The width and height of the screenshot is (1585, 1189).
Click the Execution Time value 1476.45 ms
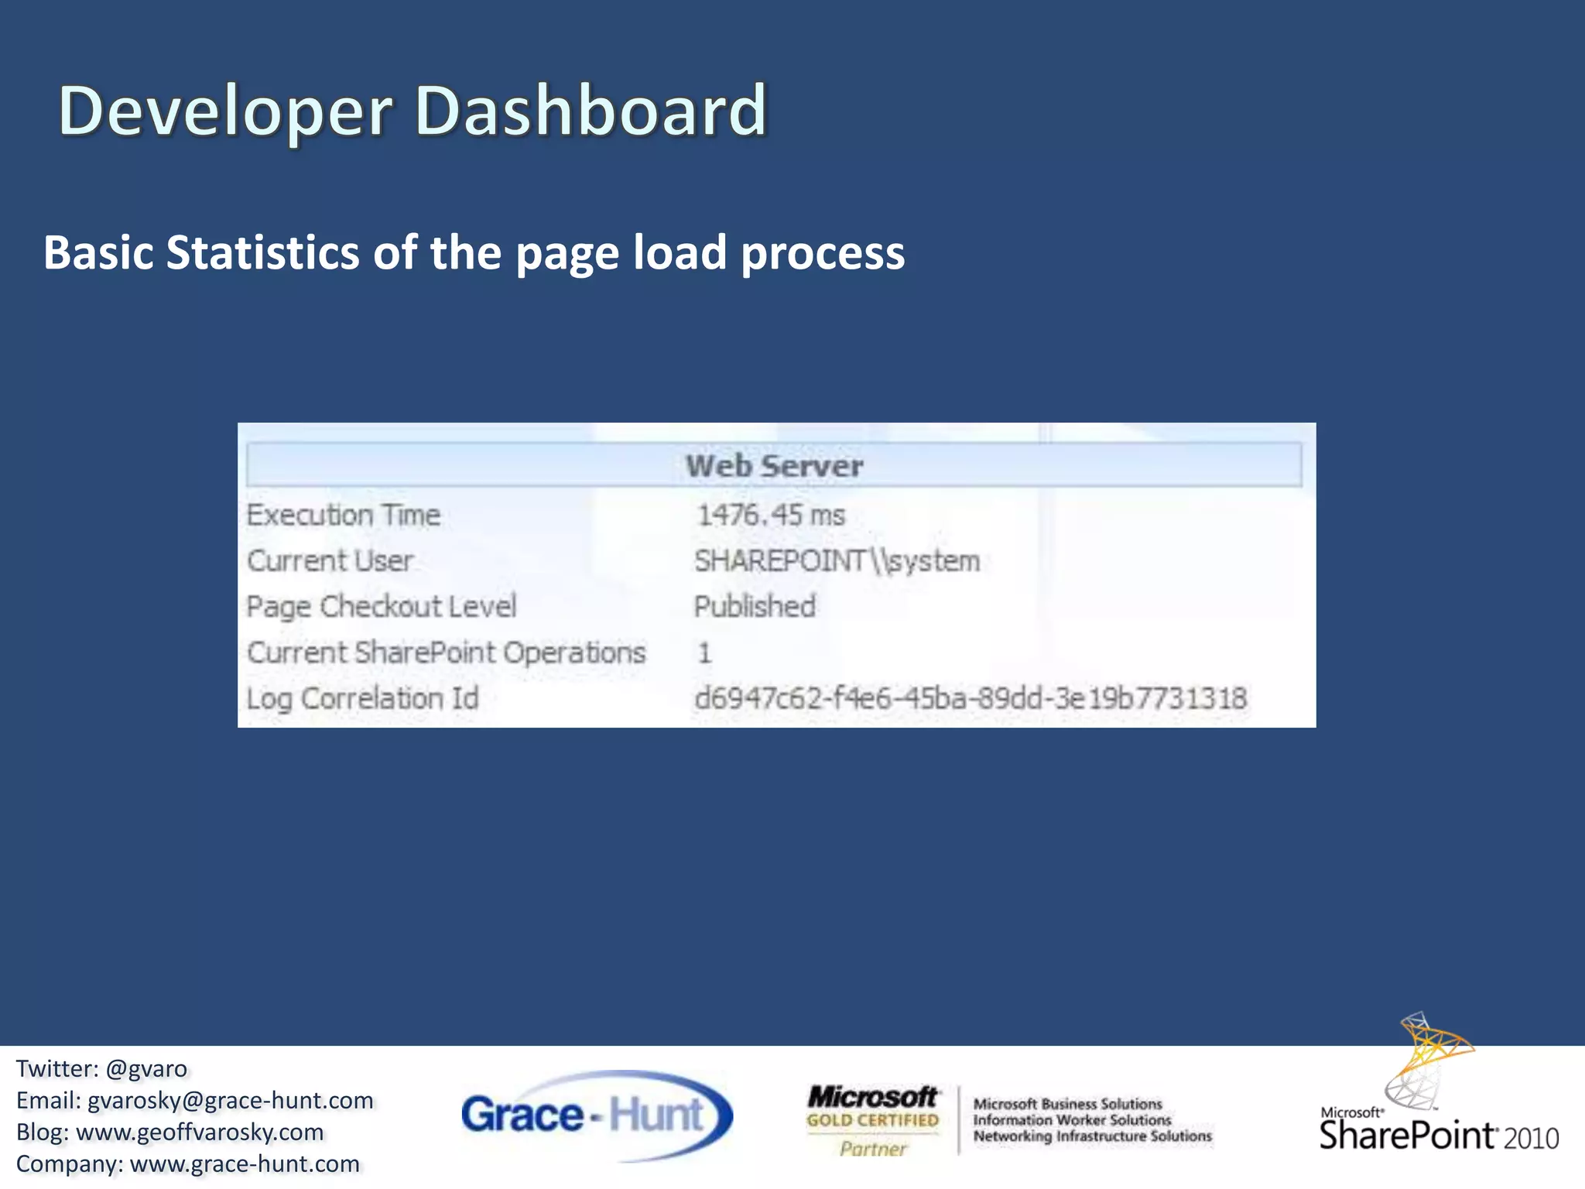[x=771, y=515]
